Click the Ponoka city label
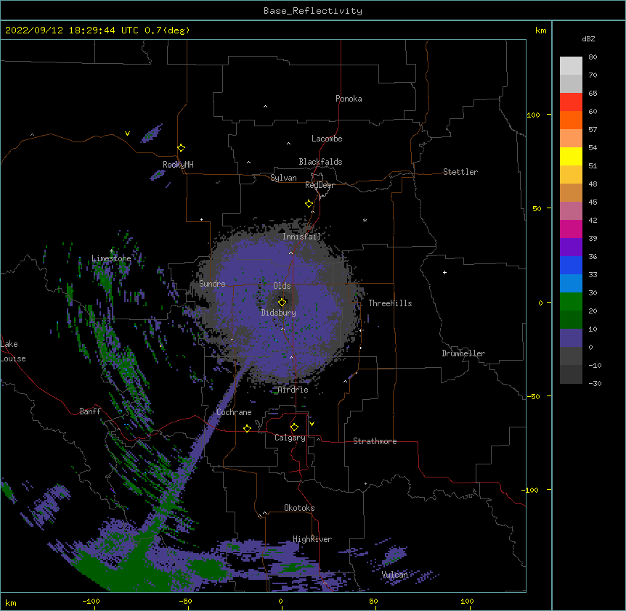 pyautogui.click(x=349, y=99)
